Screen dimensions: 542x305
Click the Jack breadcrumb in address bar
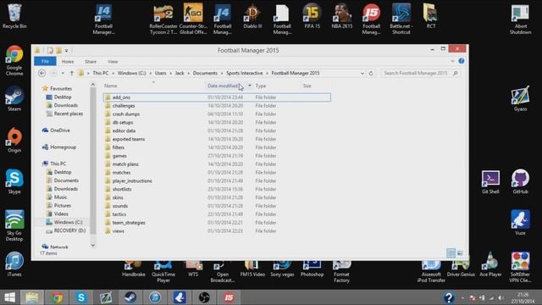point(180,74)
